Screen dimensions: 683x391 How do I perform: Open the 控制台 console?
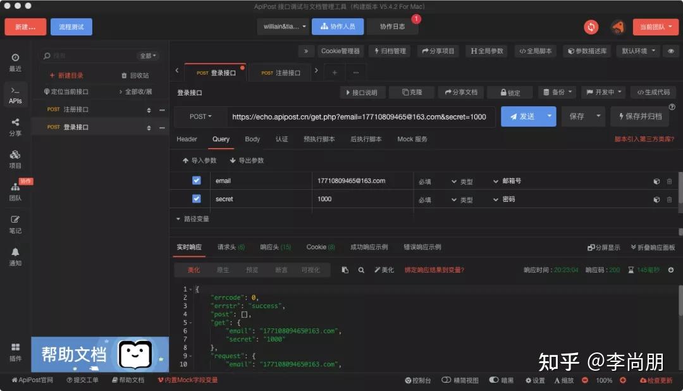tap(418, 380)
